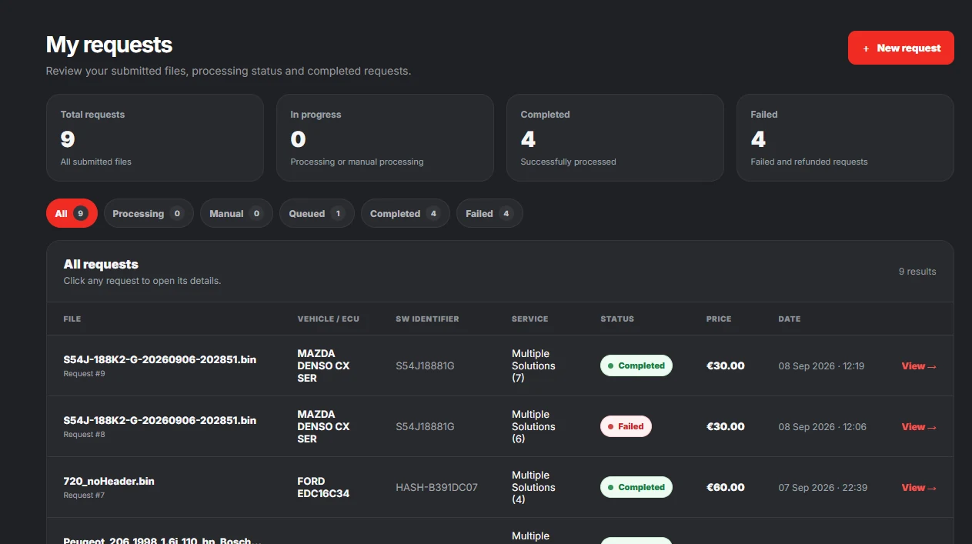Click Multiple Solutions (7) service cell
Image resolution: width=972 pixels, height=544 pixels.
(x=533, y=366)
